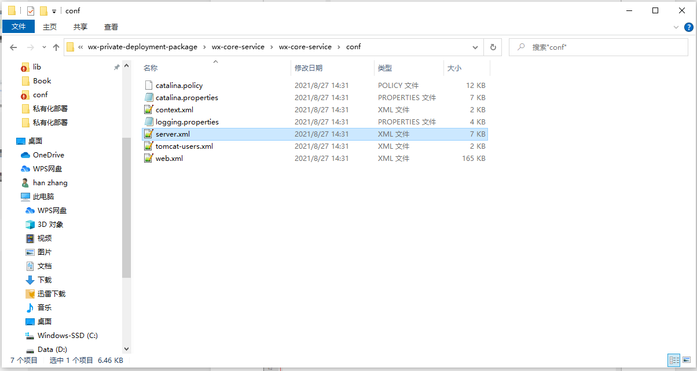Image resolution: width=697 pixels, height=371 pixels.
Task: Switch to details view mode
Action: coord(674,360)
